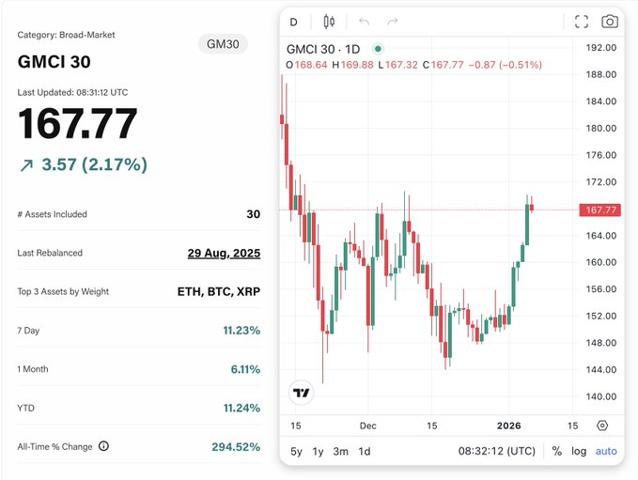
Task: Click the redo arrow in chart toolbar
Action: point(393,22)
